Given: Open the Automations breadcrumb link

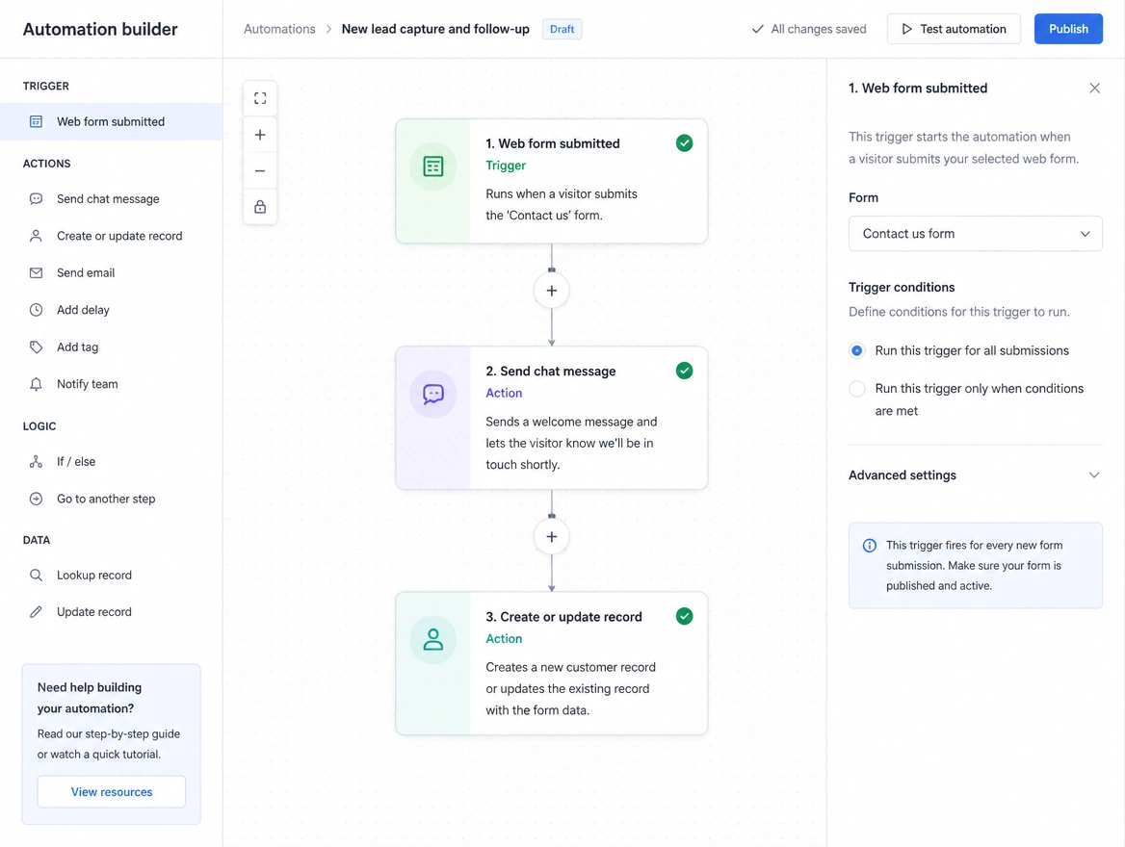Looking at the screenshot, I should [x=279, y=29].
